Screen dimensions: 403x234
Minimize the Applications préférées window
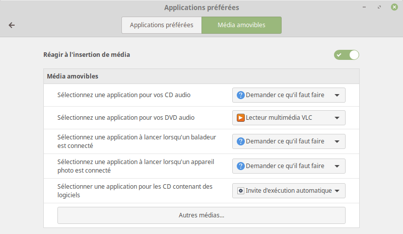364,7
